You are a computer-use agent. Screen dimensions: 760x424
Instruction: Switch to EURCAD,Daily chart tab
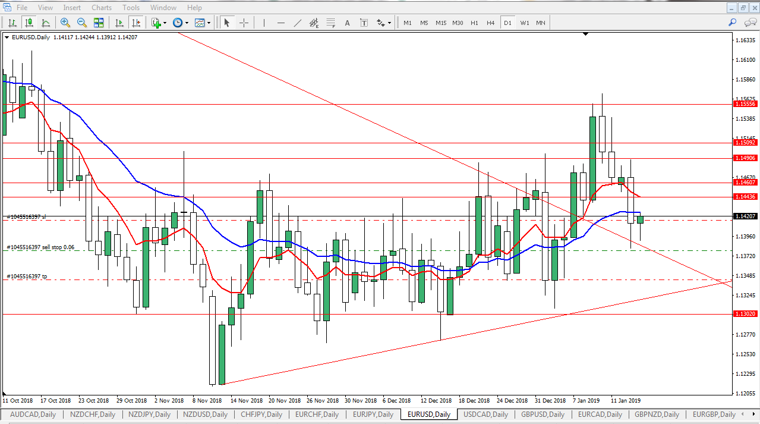click(x=600, y=414)
